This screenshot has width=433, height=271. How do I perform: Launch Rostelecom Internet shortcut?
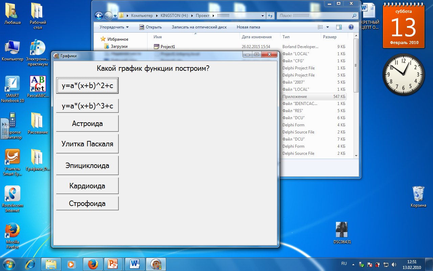13,199
